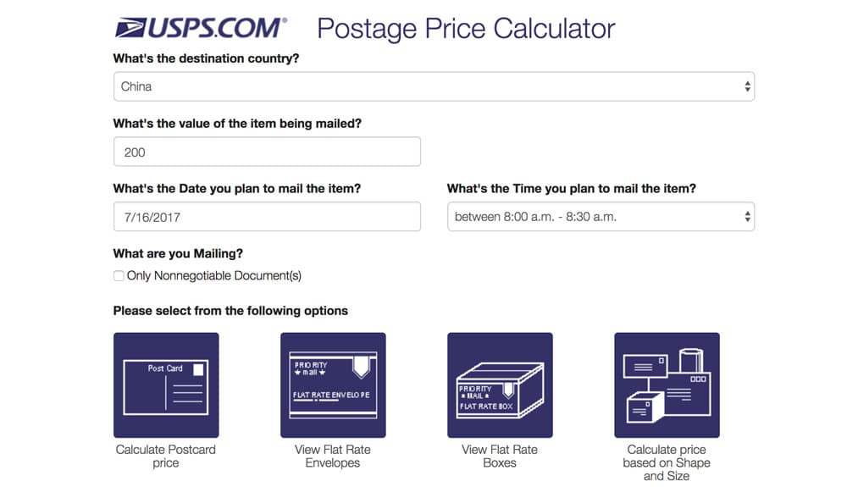Click the mailing date field 7/16/2017

(x=267, y=217)
